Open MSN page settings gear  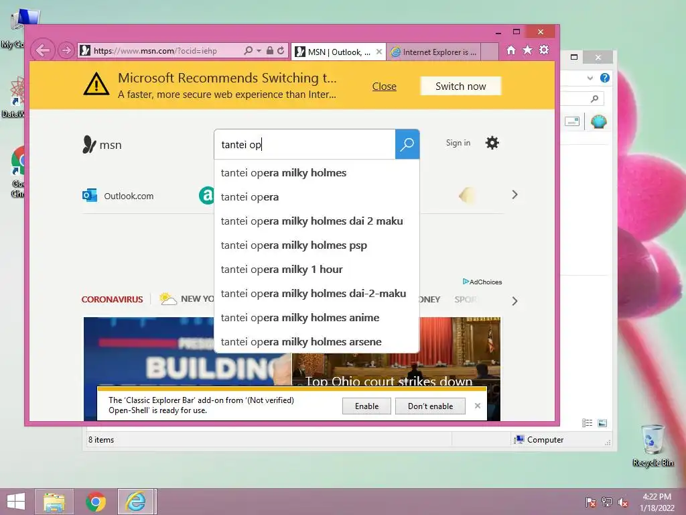pos(492,143)
